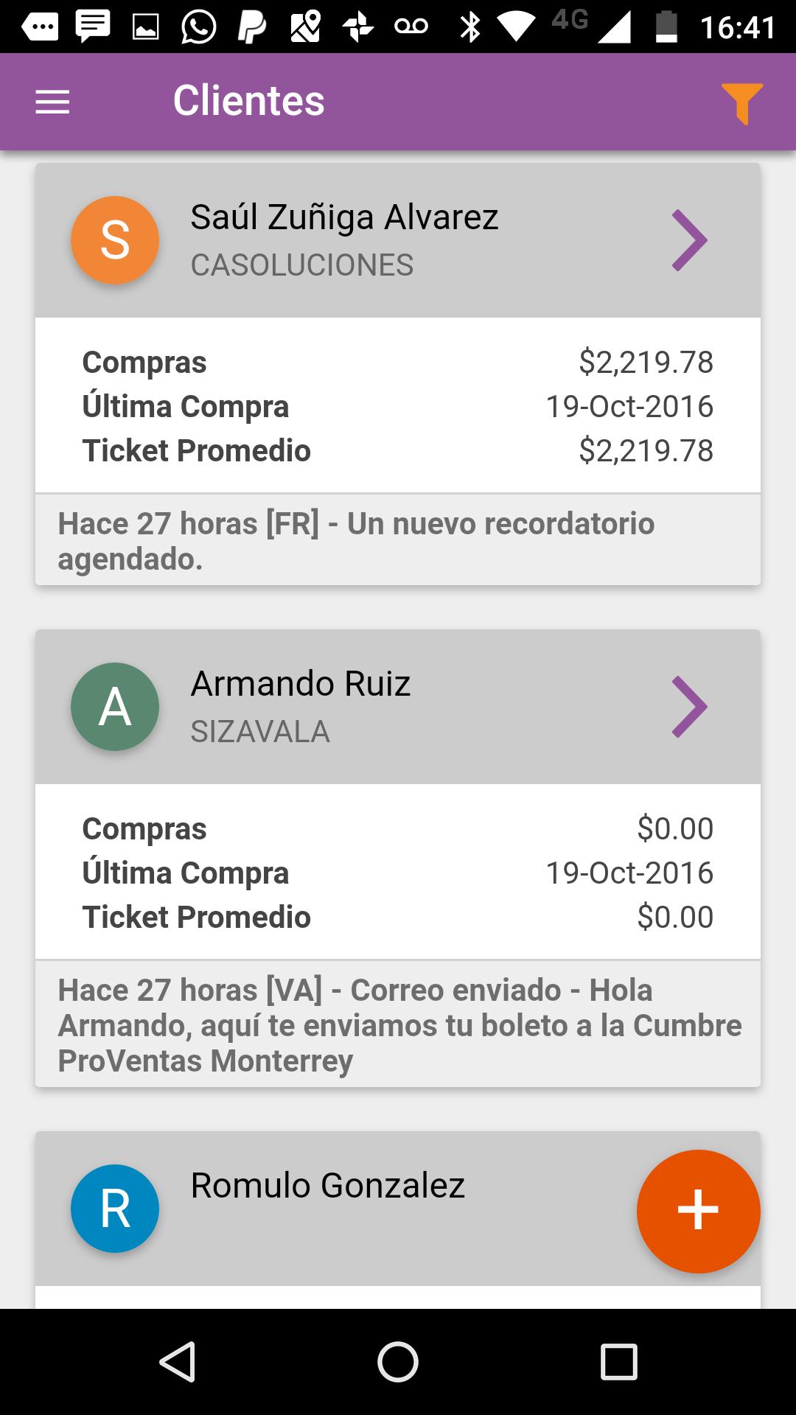Image resolution: width=796 pixels, height=1415 pixels.
Task: Open the "Correo enviado" activity note
Action: [399, 1025]
